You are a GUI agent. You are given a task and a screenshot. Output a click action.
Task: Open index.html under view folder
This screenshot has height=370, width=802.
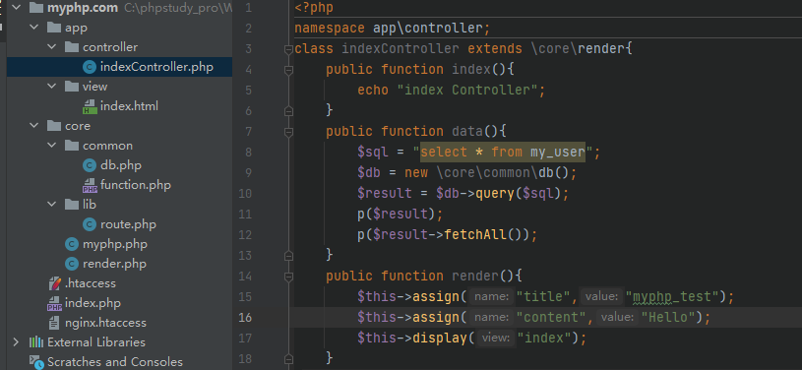coord(130,106)
